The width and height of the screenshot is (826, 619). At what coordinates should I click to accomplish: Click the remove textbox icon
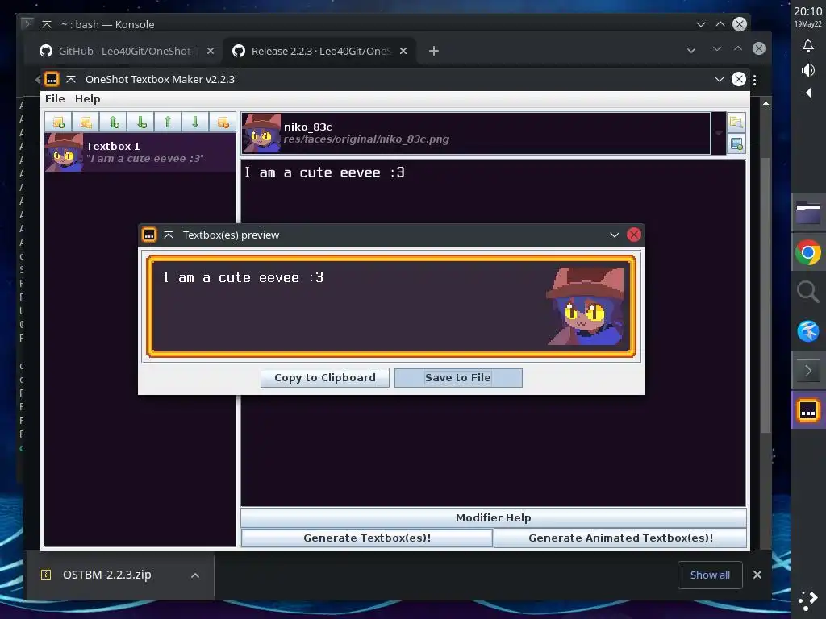tap(223, 123)
